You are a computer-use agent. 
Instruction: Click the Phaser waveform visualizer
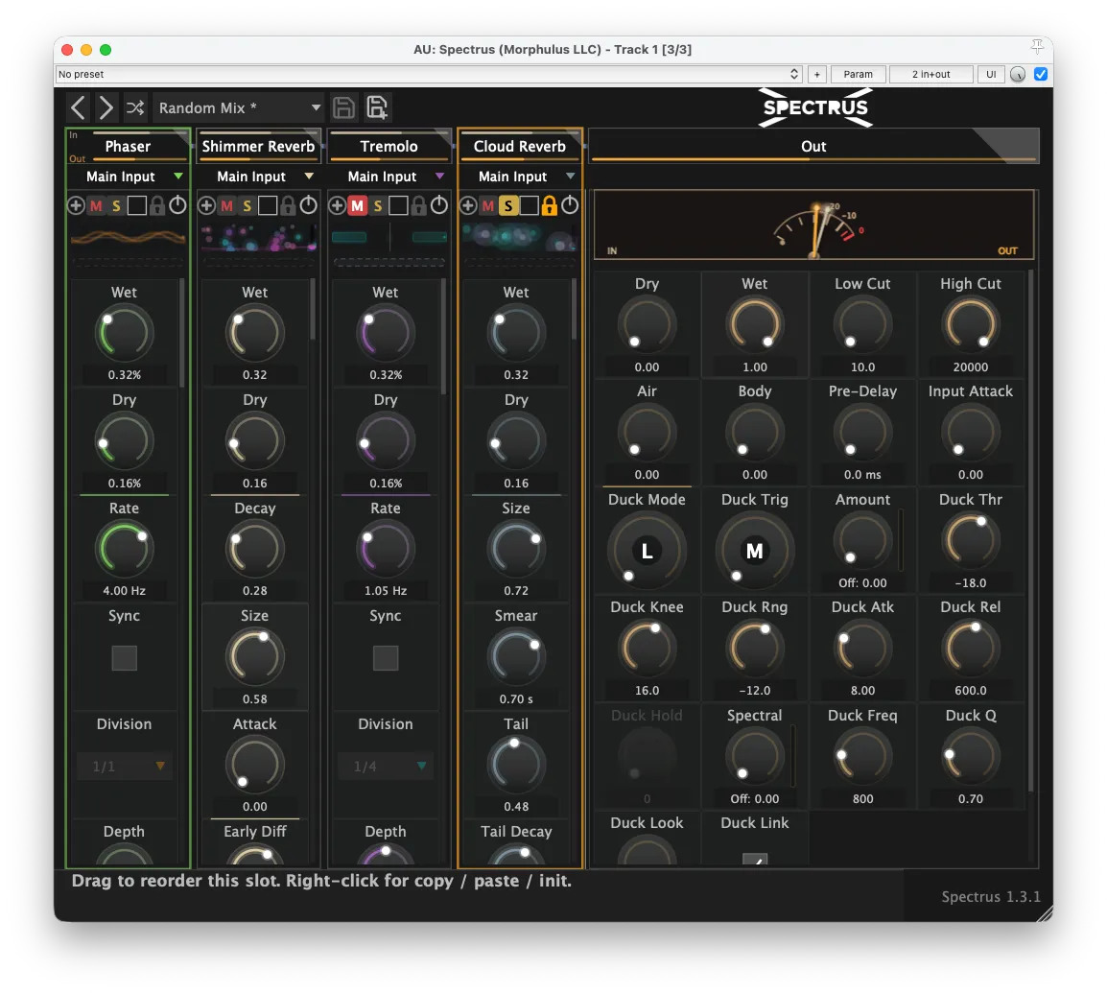pyautogui.click(x=128, y=238)
